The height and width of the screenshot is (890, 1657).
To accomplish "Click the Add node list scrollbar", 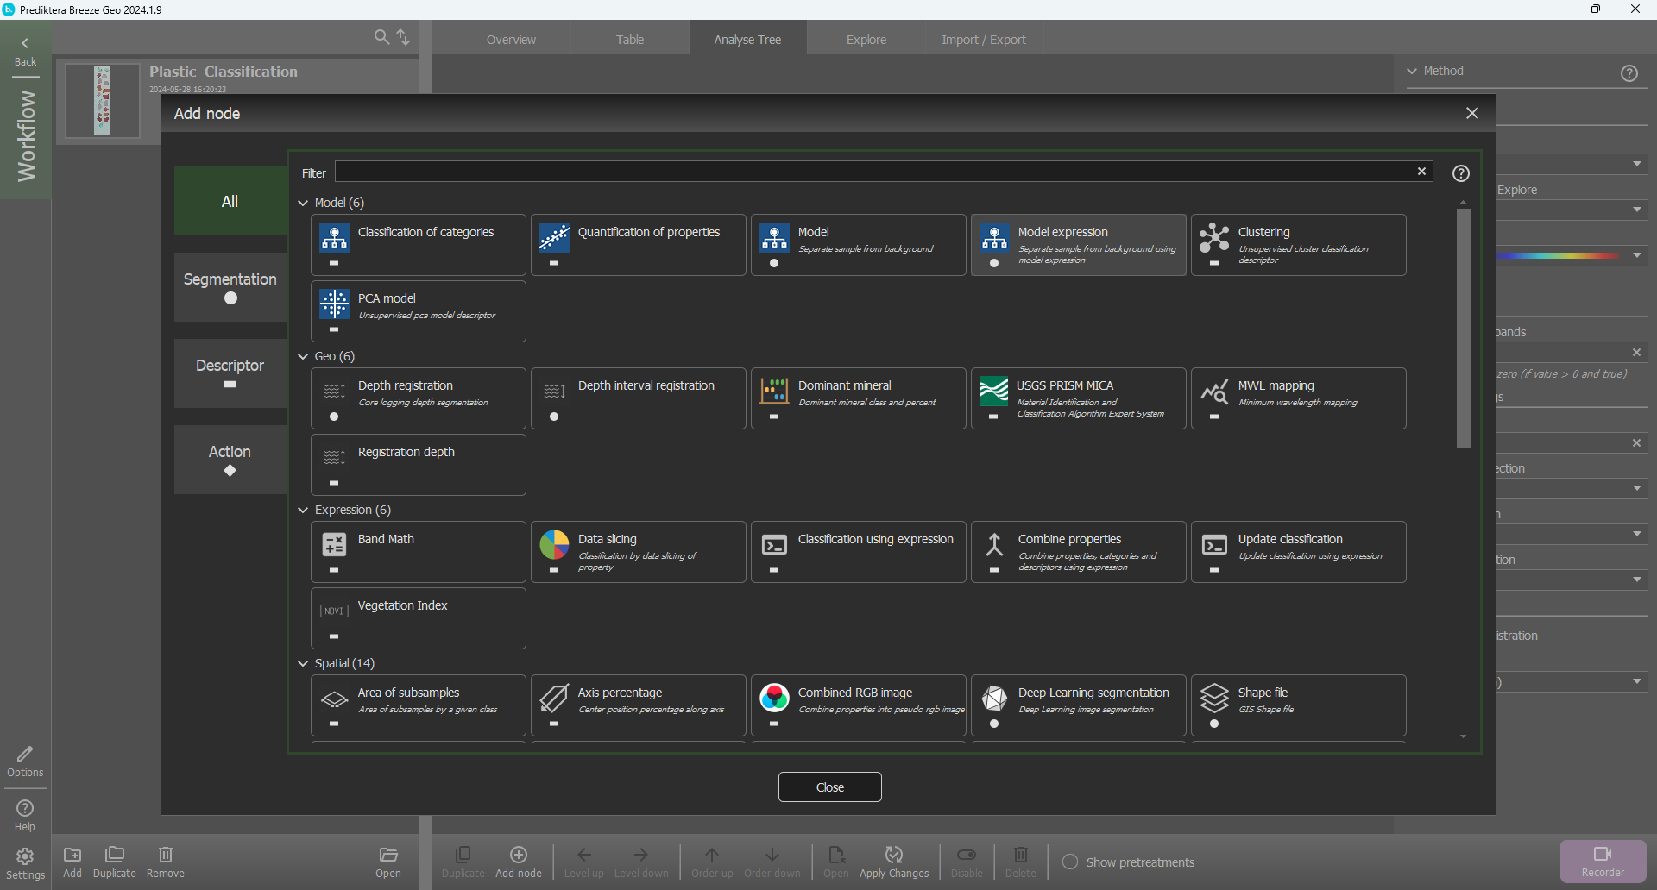I will pyautogui.click(x=1463, y=328).
